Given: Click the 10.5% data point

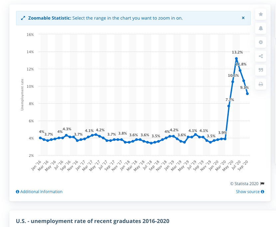Looking at the screenshot, I should point(233,82).
